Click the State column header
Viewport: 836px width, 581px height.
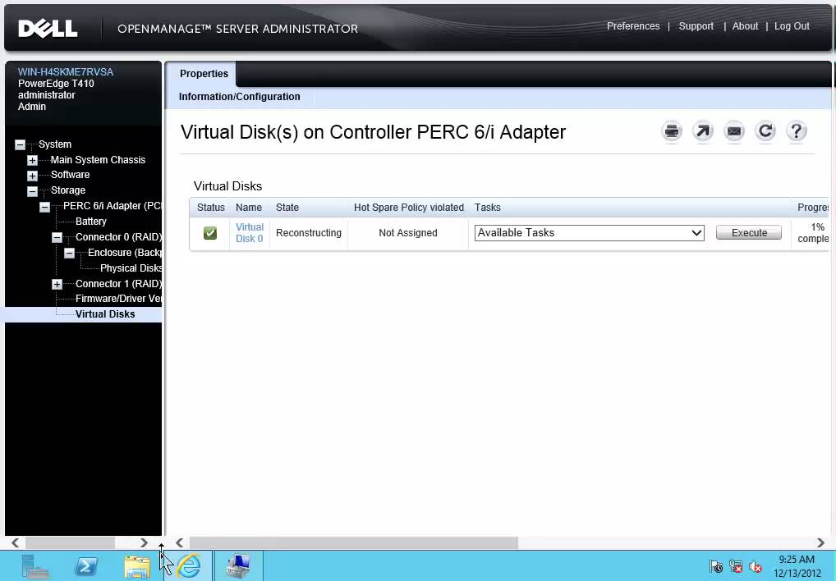287,208
